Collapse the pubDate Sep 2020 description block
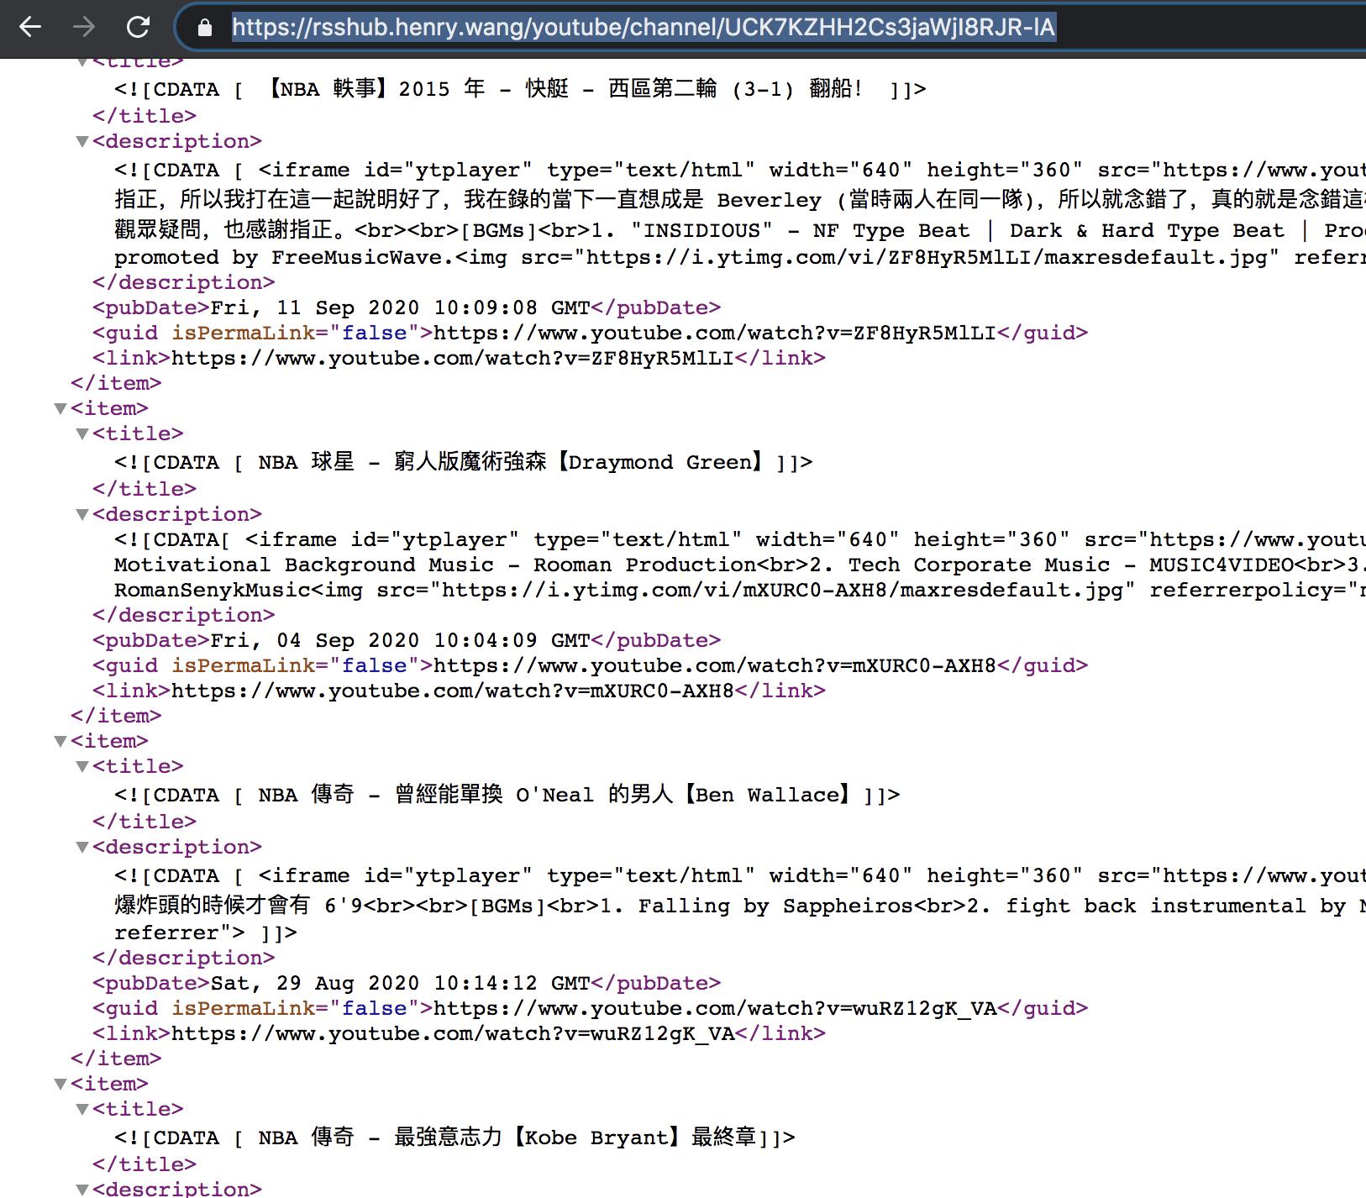 (81, 514)
